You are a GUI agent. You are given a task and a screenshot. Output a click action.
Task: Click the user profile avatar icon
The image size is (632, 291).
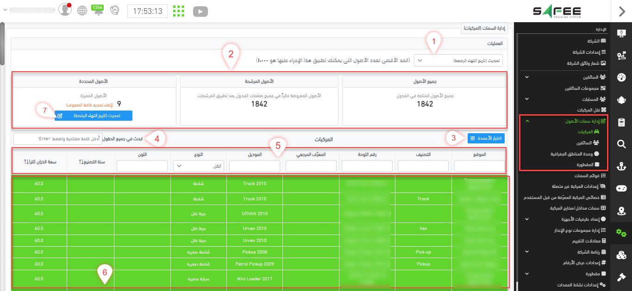(66, 11)
